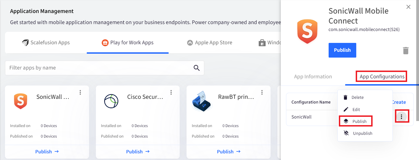Click the trash icon beside Delete menu item
Image resolution: width=419 pixels, height=160 pixels.
[345, 97]
